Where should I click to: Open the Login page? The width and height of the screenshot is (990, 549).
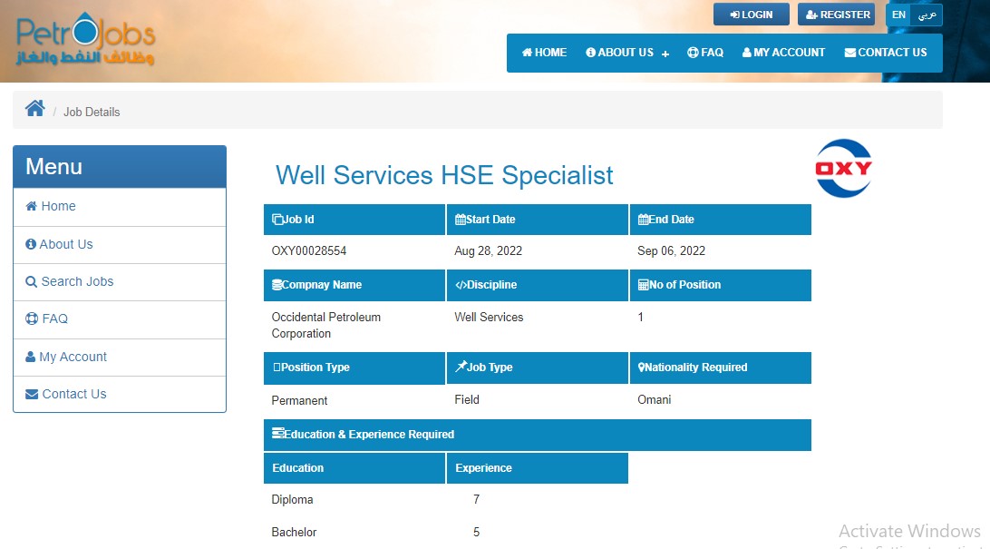coord(752,15)
